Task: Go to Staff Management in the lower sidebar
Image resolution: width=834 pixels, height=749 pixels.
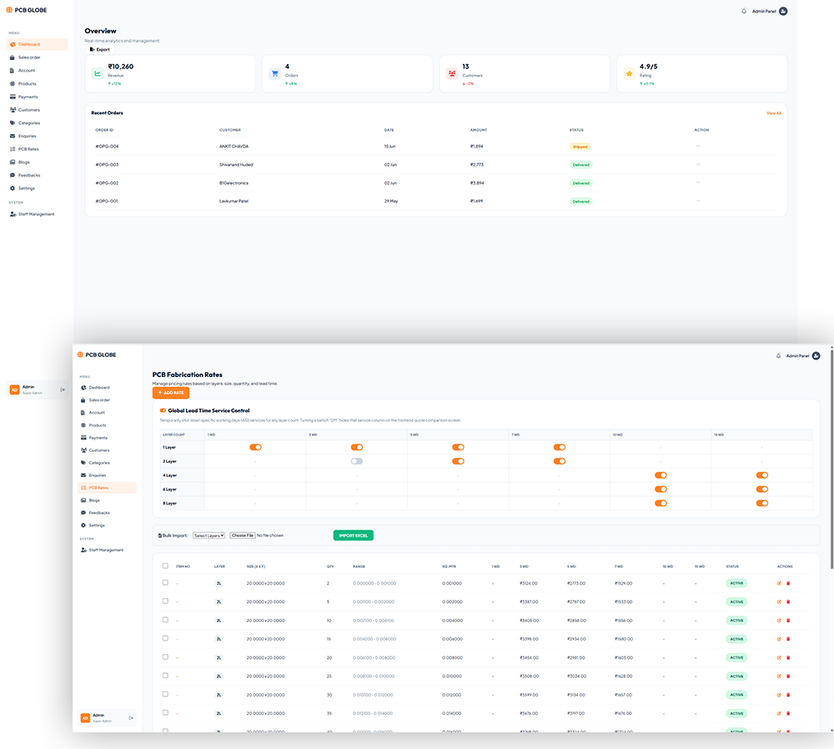Action: [x=106, y=550]
